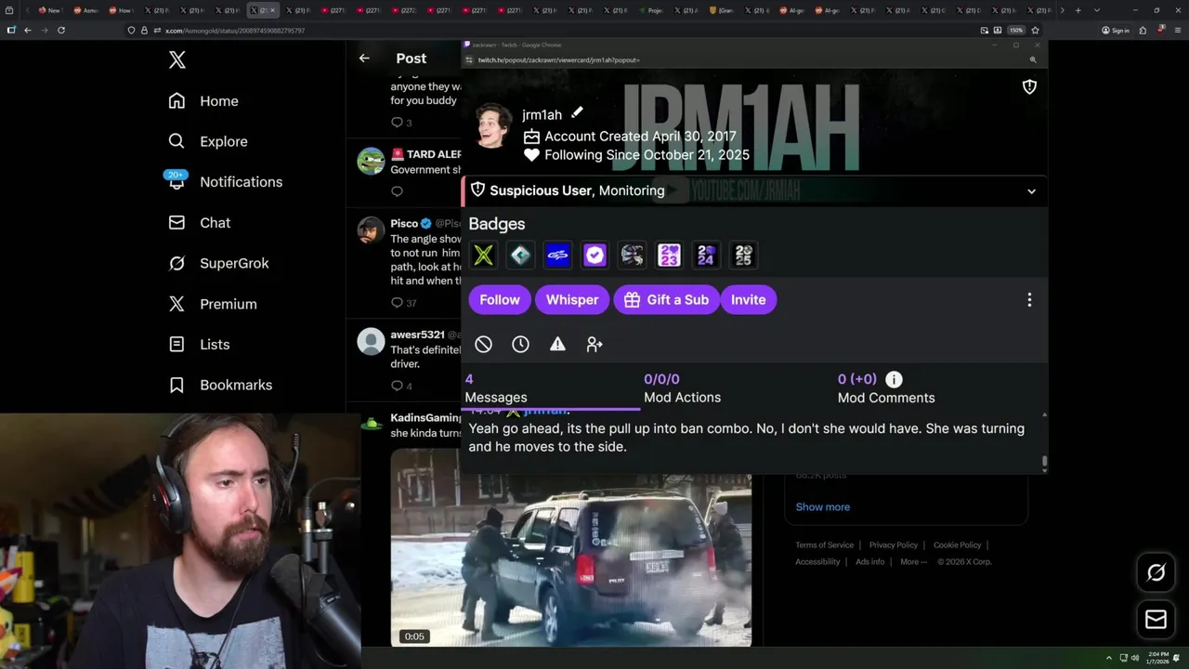Screen dimensions: 1189x669
Task: Click the blue GP badge
Action: point(557,256)
